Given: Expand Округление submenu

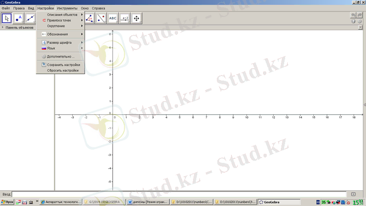Looking at the screenshot, I should point(60,26).
